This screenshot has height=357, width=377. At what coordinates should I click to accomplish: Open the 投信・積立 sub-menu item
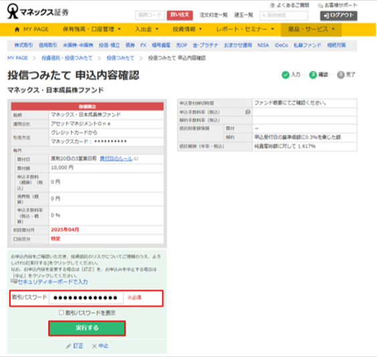[109, 45]
